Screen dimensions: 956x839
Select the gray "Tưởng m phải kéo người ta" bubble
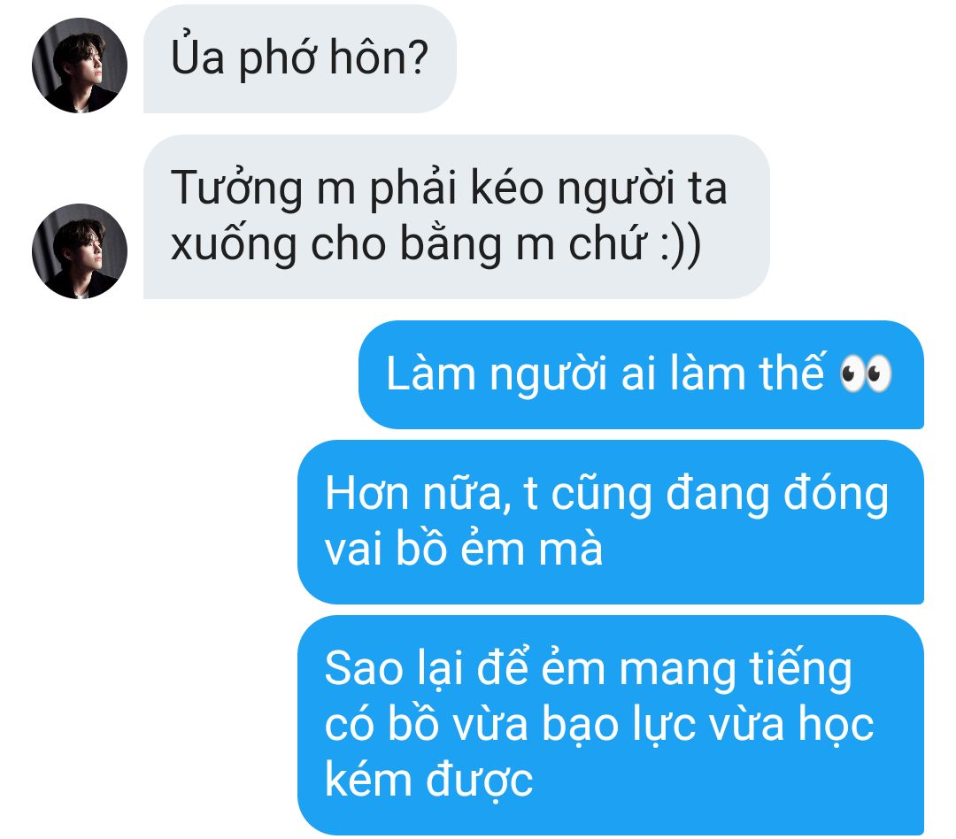click(456, 217)
